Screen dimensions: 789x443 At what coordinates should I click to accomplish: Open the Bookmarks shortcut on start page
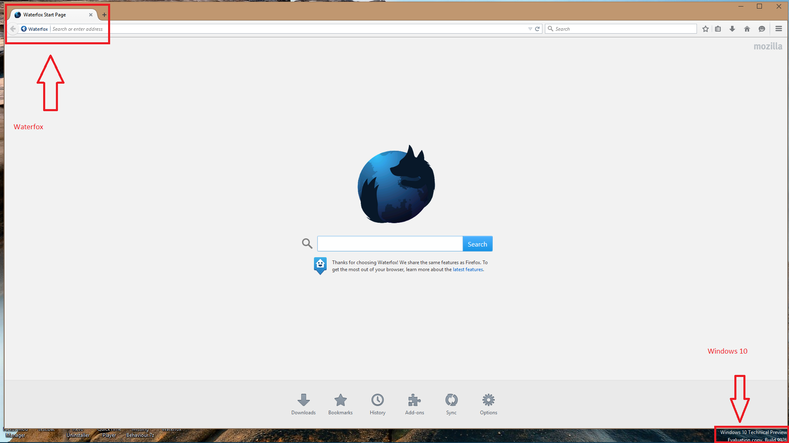(340, 404)
